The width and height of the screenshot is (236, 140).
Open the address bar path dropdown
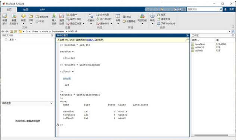pos(229,32)
